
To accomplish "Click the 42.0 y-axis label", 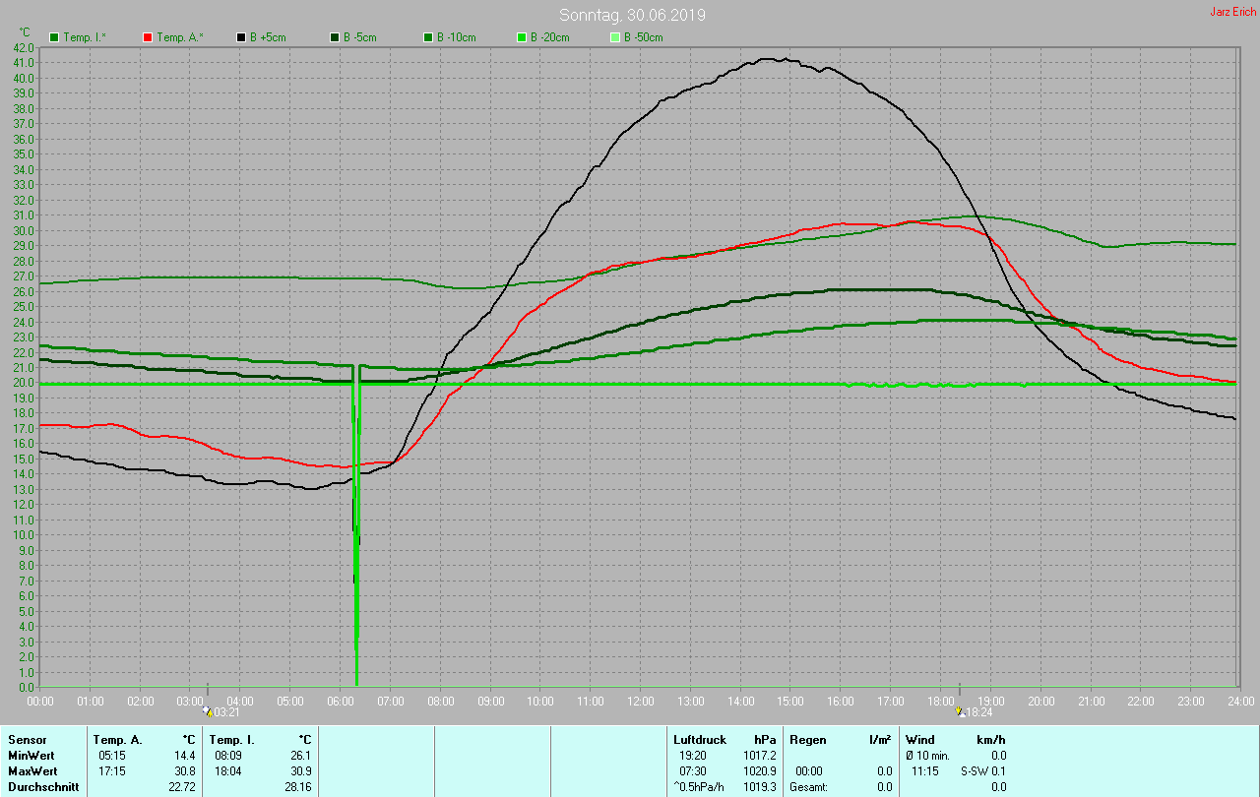I will [x=25, y=47].
